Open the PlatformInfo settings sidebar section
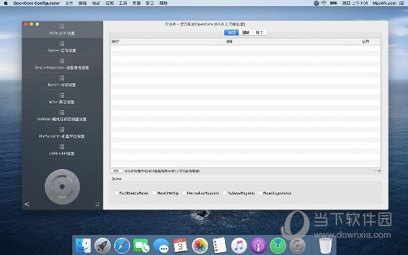The image size is (408, 255). coord(62,133)
